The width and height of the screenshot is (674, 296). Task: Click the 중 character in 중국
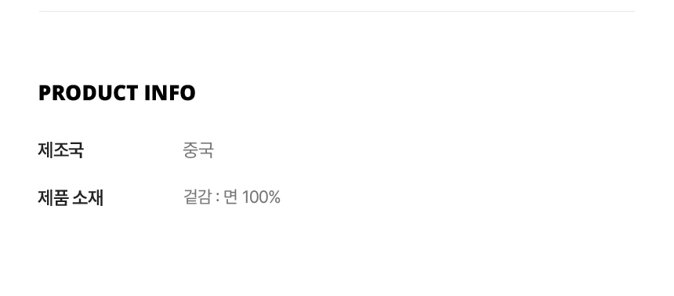pyautogui.click(x=190, y=150)
